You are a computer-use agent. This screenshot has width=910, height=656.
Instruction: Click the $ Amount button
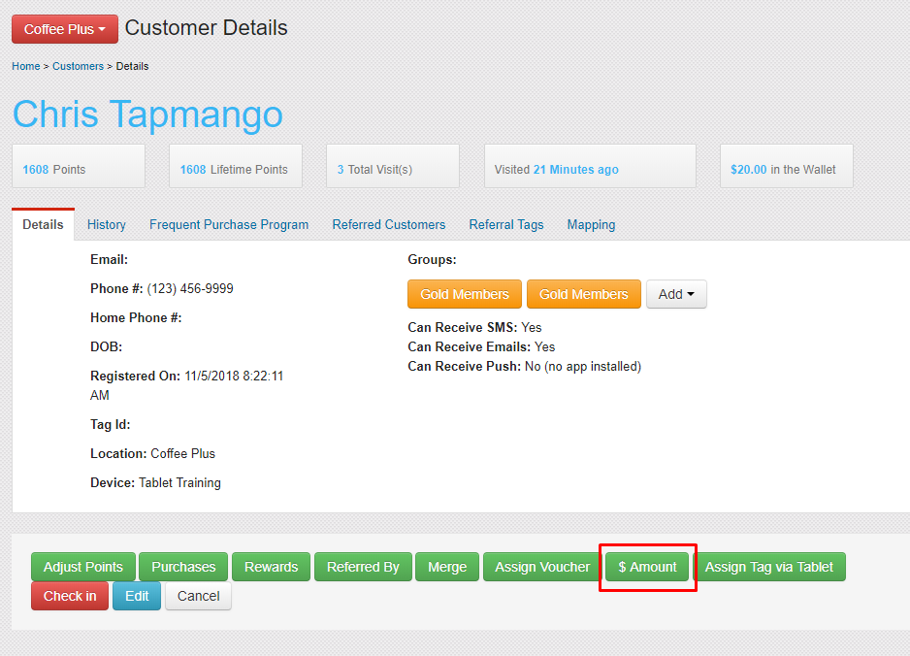(x=647, y=567)
